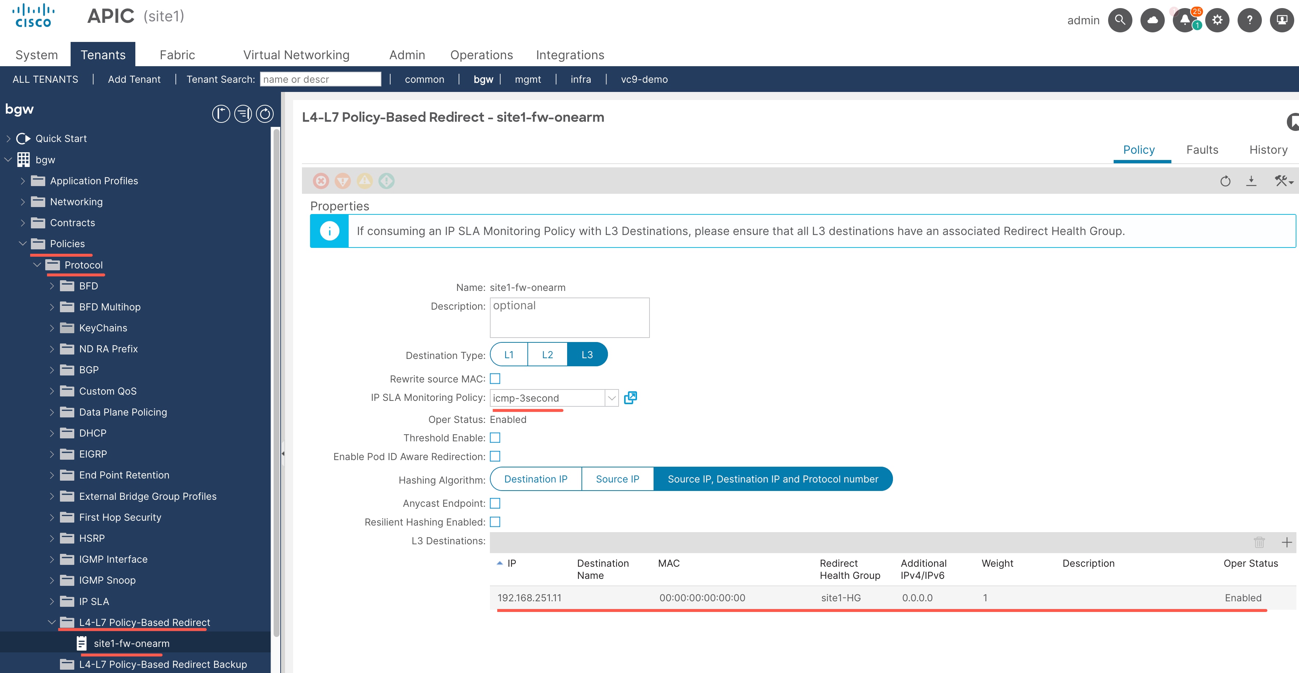Open the vc9-demo tenant

(644, 79)
